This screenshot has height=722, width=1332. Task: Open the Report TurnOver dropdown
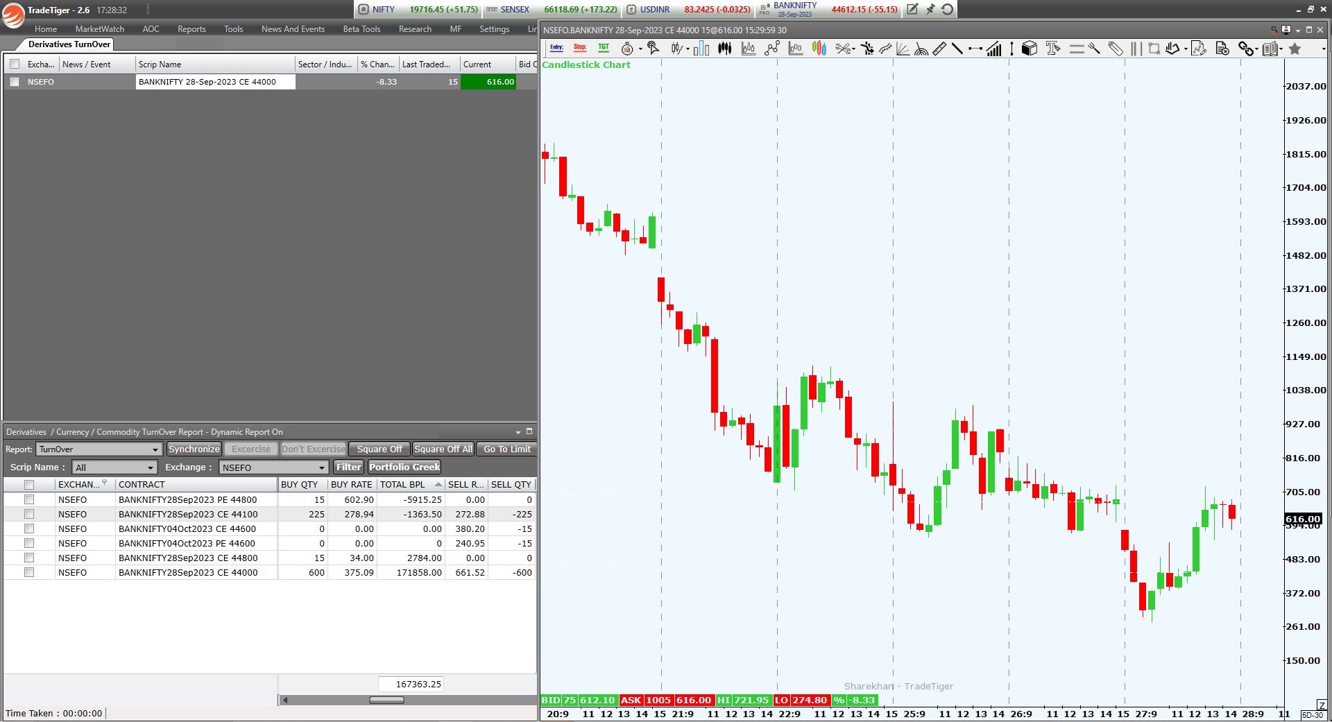(99, 449)
